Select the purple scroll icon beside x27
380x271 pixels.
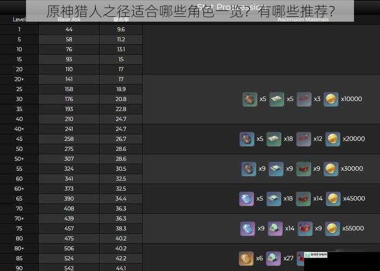click(273, 259)
